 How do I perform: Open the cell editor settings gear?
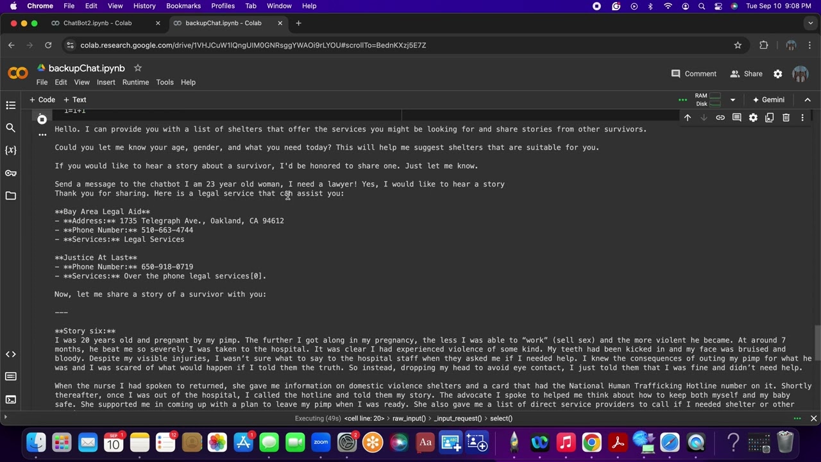753,118
